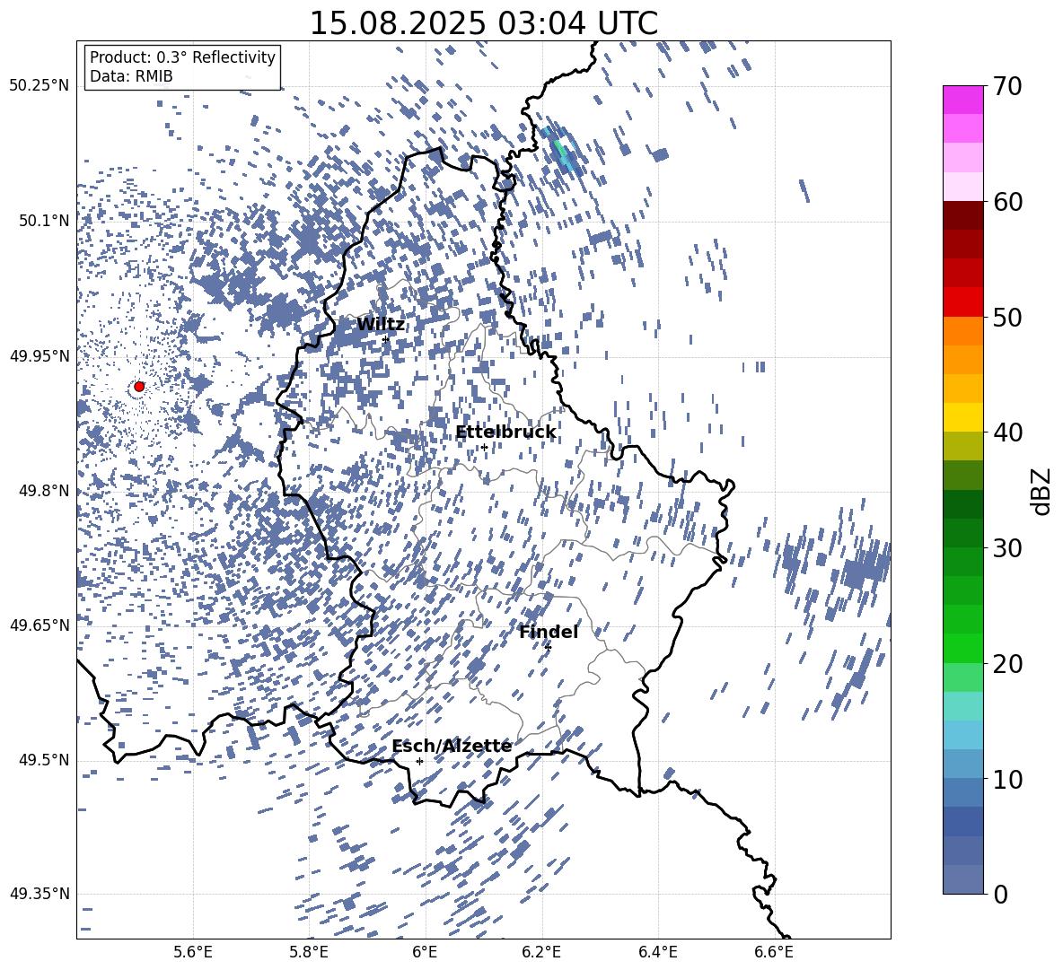Screen dimensions: 1063x970
Task: Pick the dark green colorbar swatch
Action: tap(962, 504)
